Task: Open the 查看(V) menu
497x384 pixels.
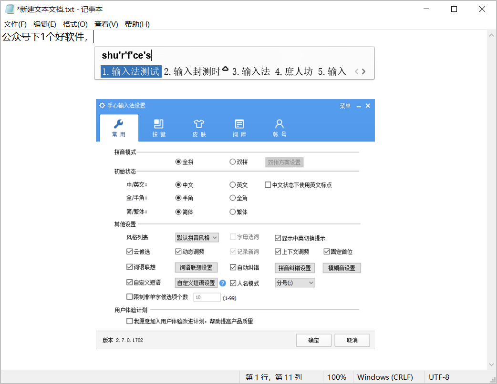Action: click(x=106, y=24)
